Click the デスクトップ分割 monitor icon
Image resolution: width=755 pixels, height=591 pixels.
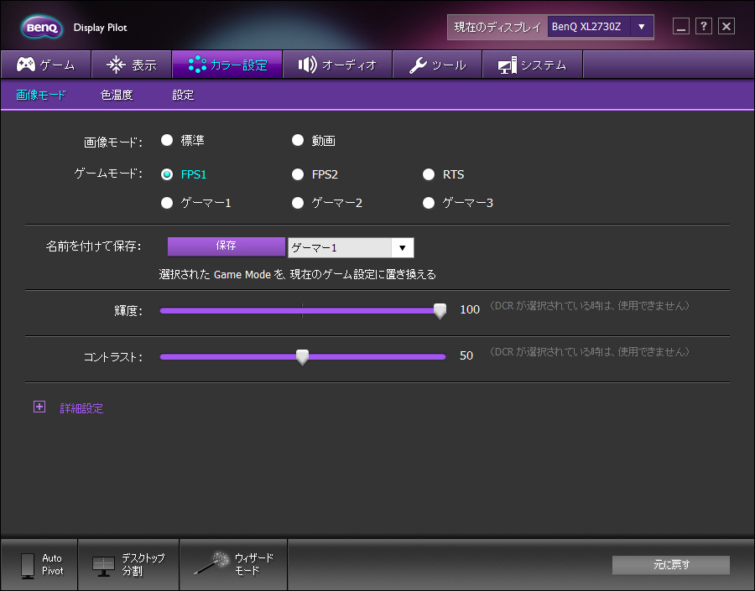coord(103,567)
